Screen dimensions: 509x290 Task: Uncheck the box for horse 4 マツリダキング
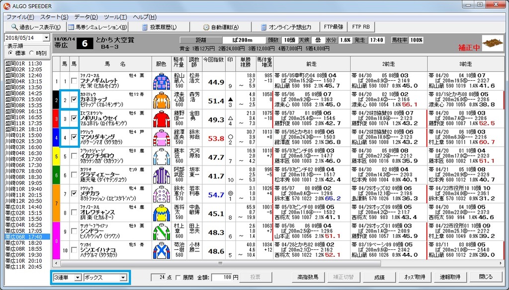(74, 137)
